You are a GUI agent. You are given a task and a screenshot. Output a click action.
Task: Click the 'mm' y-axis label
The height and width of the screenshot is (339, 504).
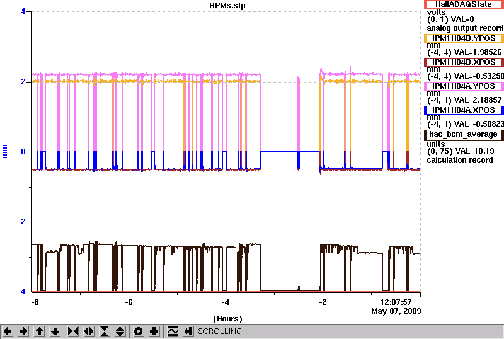(x=4, y=151)
